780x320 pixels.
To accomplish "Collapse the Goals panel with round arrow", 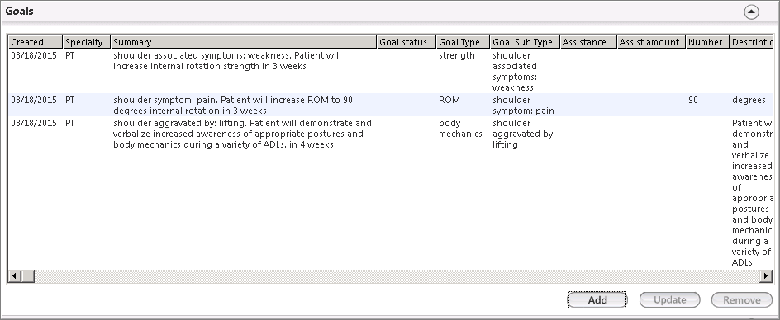I will click(751, 12).
